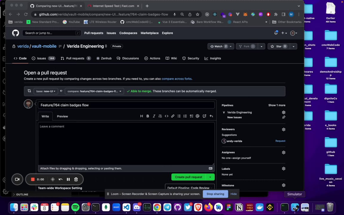
Task: Open Visual Studio Code from the dock
Action: coord(126,207)
